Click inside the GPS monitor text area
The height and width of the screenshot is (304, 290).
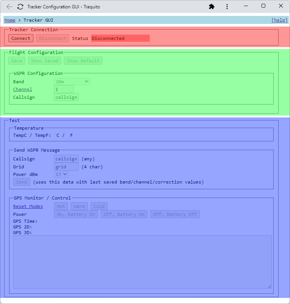click(143, 262)
